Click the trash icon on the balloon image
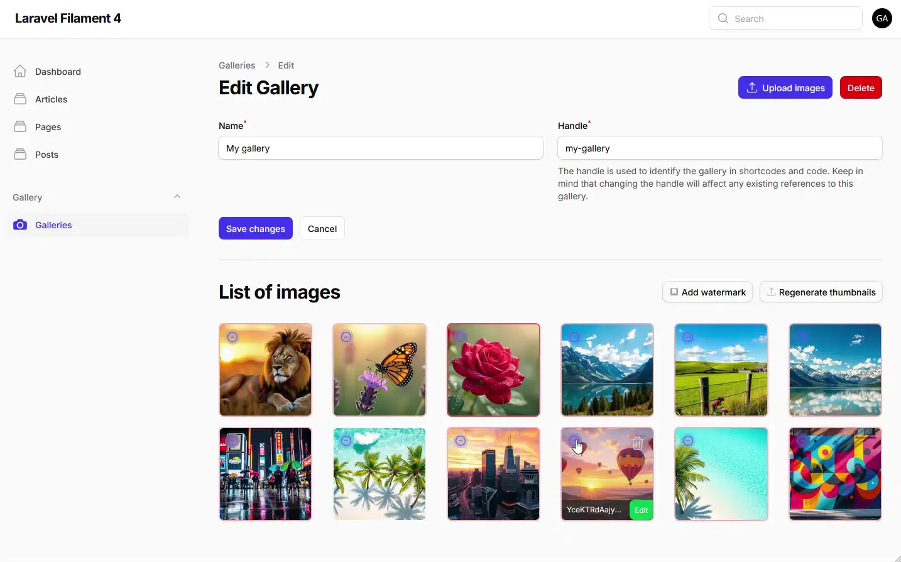 (x=638, y=443)
